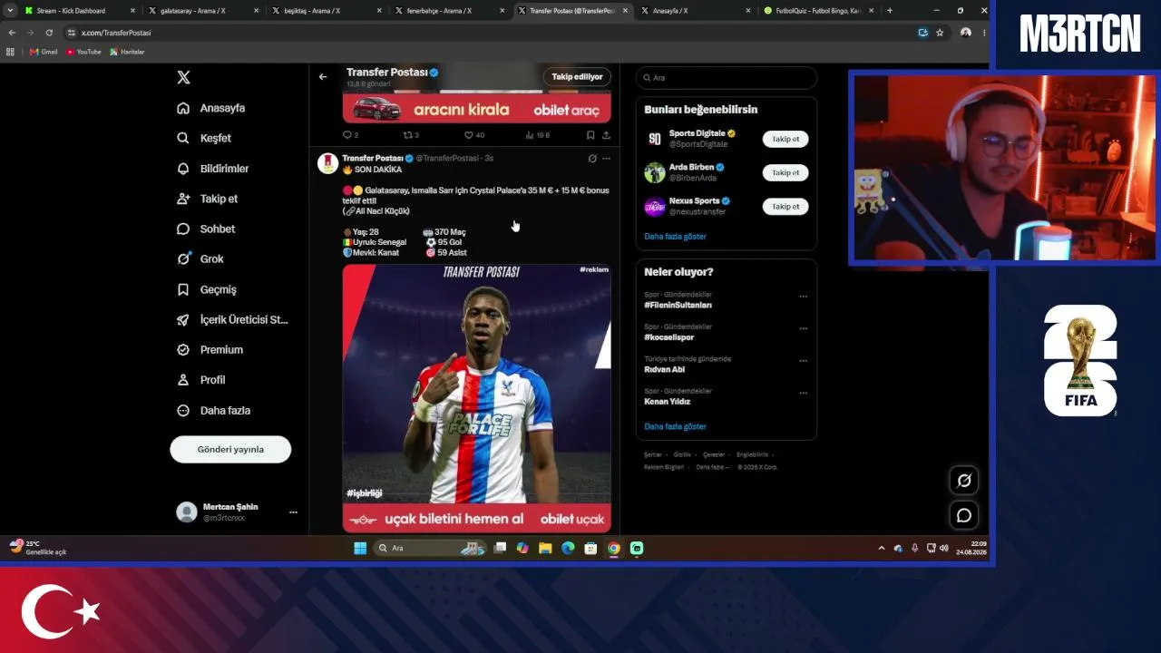Open Anasayfa home in the sidebar
Viewport: 1161px width, 653px height.
(x=211, y=108)
